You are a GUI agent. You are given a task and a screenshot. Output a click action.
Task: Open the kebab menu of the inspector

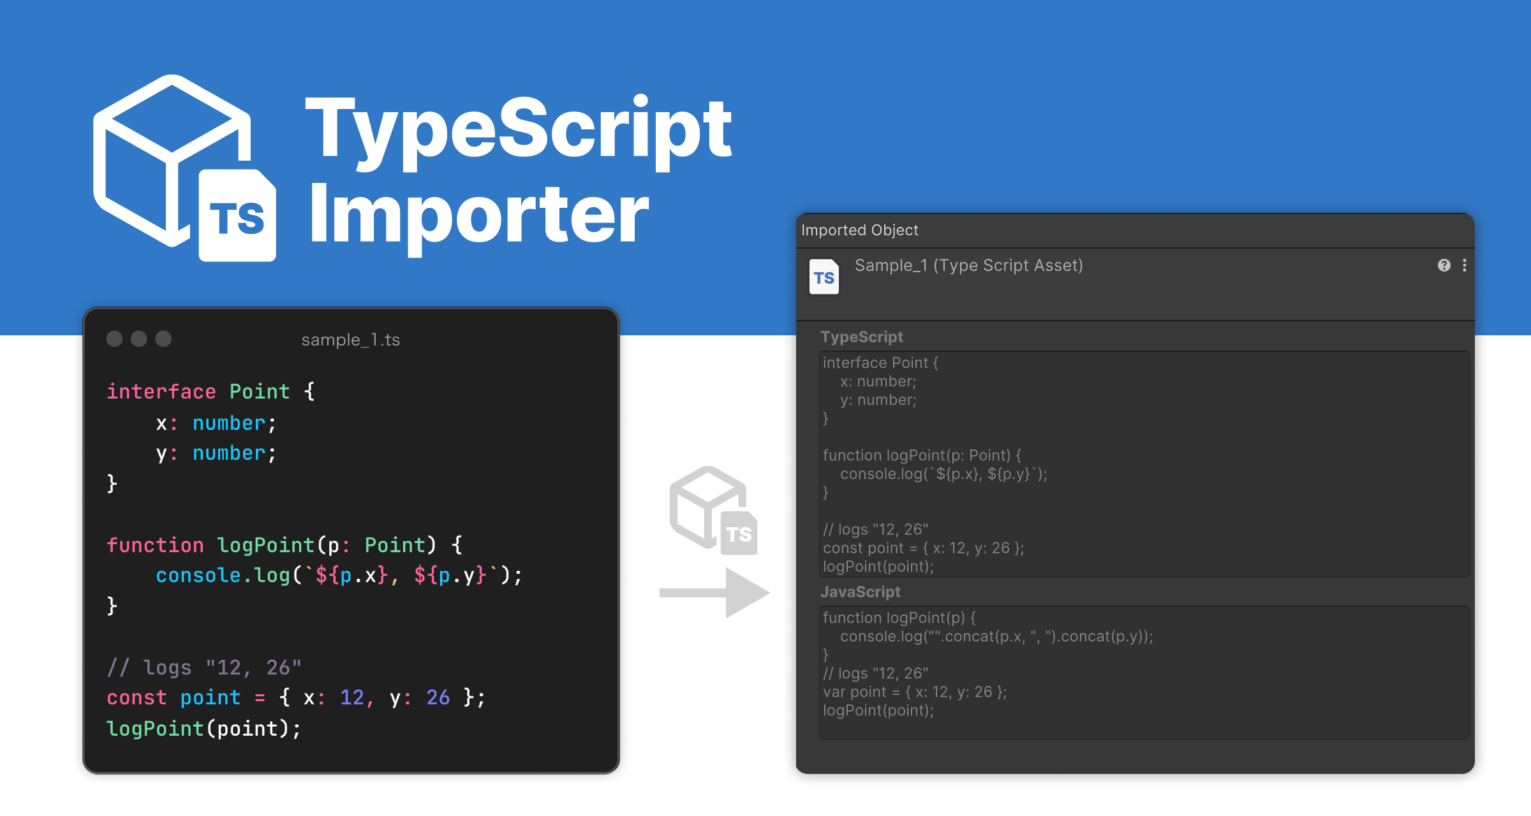coord(1464,265)
